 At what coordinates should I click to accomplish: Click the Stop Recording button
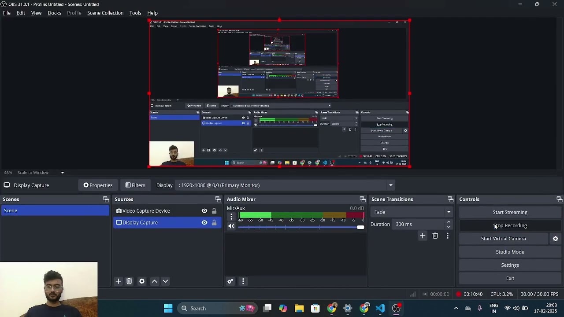(x=510, y=225)
